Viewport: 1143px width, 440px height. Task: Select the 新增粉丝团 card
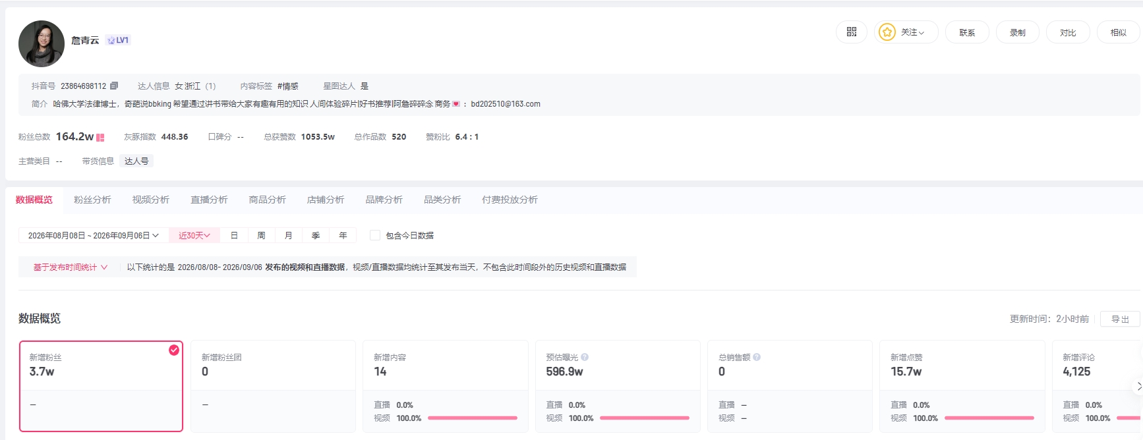pos(273,386)
